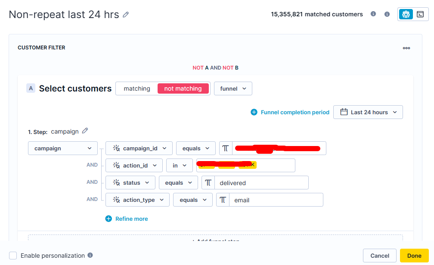434x265 pixels.
Task: Open the funnel type dropdown
Action: [x=233, y=88]
